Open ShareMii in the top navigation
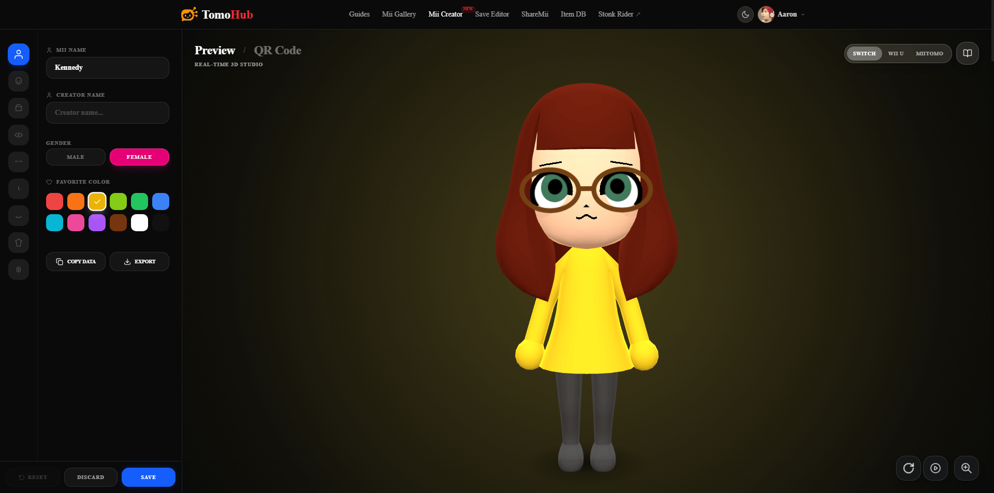The width and height of the screenshot is (994, 493). click(x=535, y=14)
